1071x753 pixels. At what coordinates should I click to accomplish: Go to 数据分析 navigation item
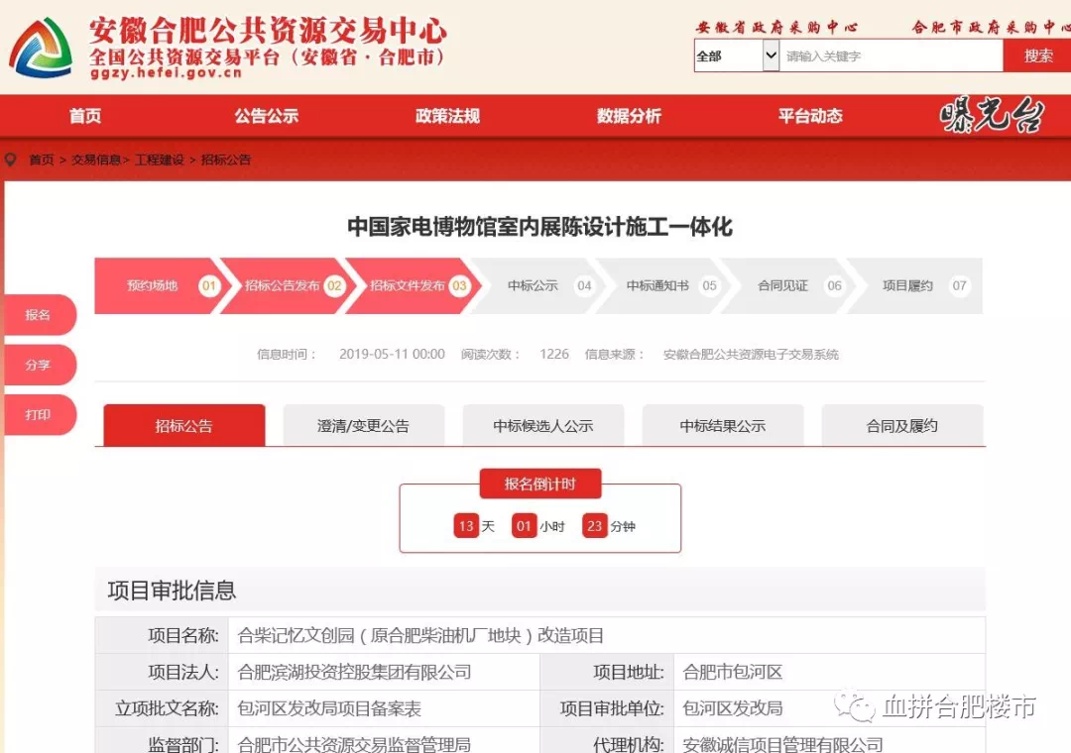pyautogui.click(x=629, y=116)
